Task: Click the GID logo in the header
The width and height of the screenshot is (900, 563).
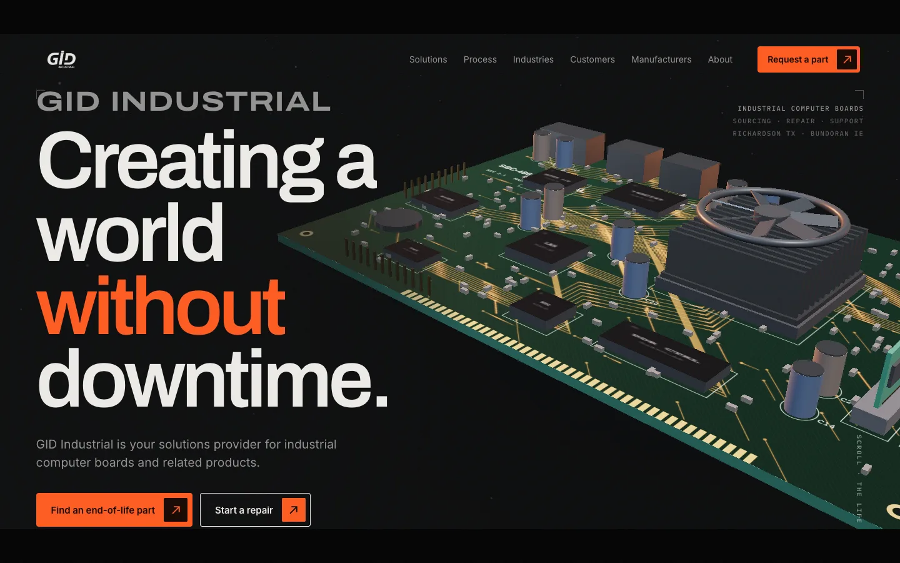Action: tap(61, 59)
